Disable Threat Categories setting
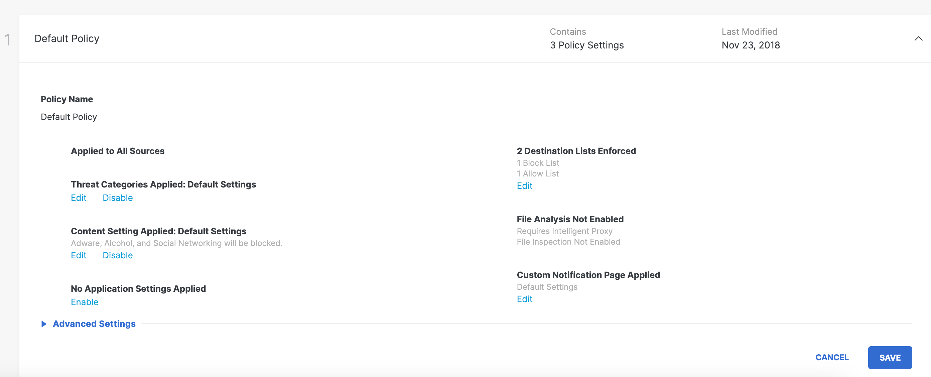Viewport: 931px width, 377px height. point(117,198)
